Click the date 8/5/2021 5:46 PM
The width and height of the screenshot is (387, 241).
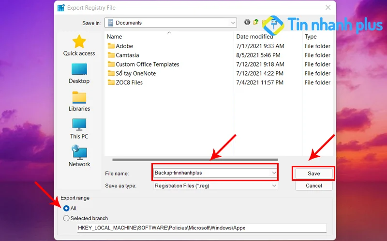(258, 55)
